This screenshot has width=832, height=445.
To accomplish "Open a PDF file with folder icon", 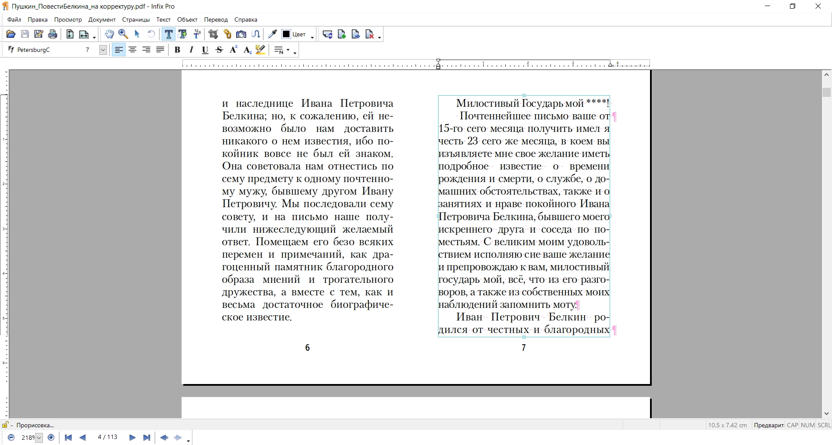I will [x=11, y=34].
